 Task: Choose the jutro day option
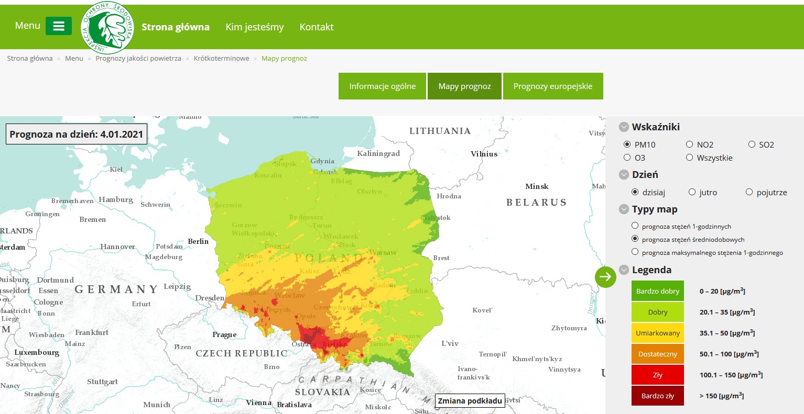pyautogui.click(x=692, y=192)
